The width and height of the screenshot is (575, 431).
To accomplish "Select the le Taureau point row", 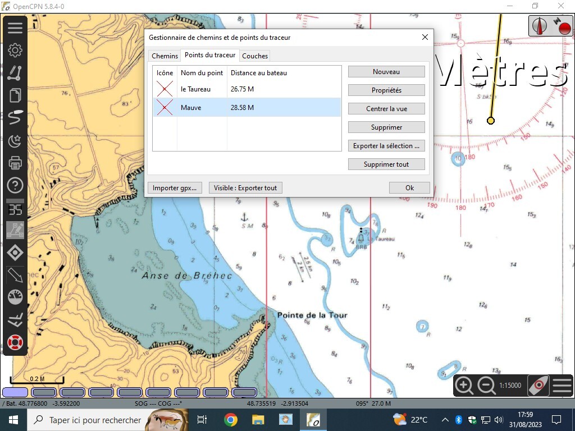I will tap(247, 89).
